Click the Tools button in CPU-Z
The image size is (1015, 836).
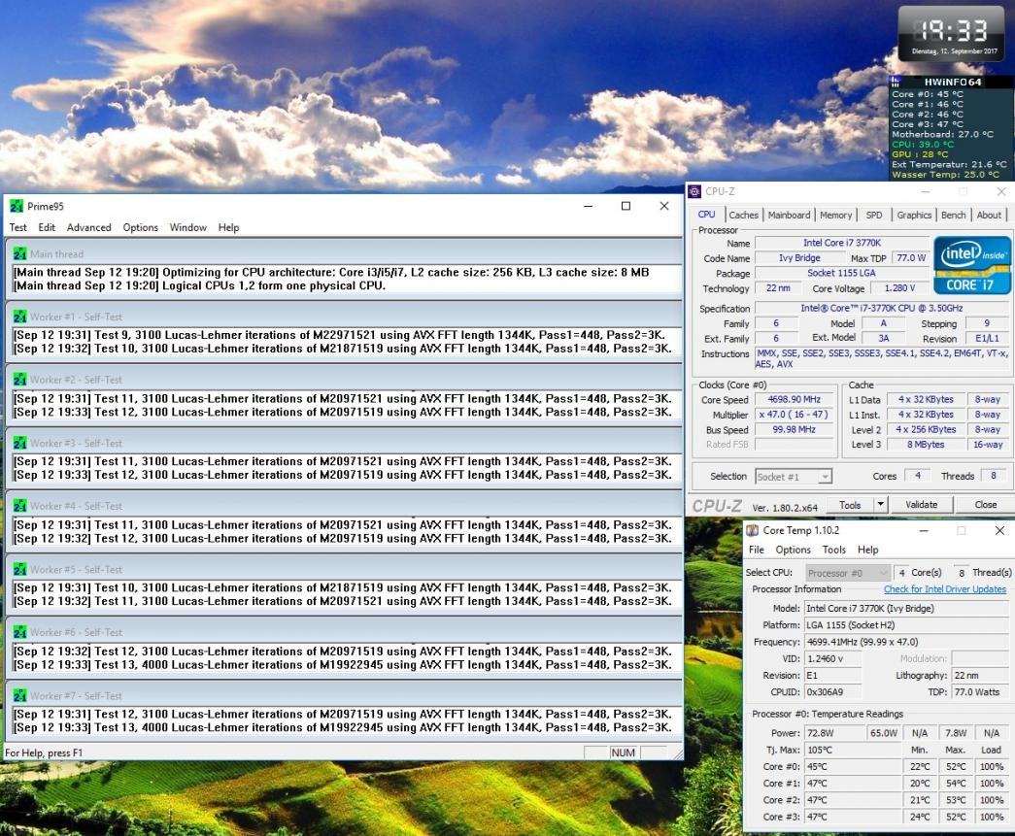tap(850, 505)
